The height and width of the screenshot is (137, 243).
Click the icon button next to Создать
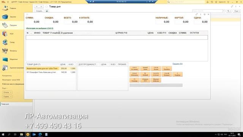pyautogui.click(x=47, y=11)
